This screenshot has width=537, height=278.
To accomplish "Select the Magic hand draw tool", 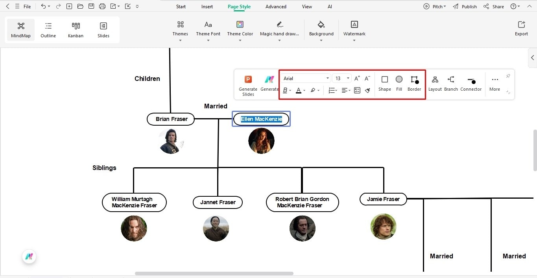I will pyautogui.click(x=279, y=29).
